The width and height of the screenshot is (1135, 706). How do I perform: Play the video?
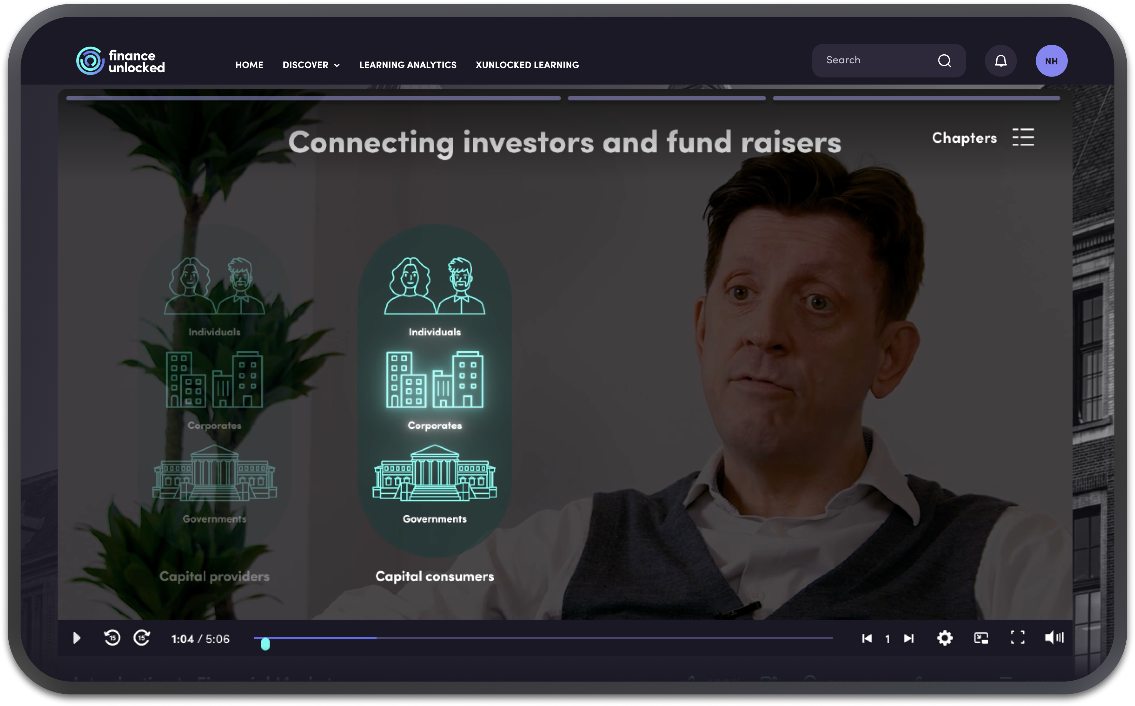tap(77, 638)
